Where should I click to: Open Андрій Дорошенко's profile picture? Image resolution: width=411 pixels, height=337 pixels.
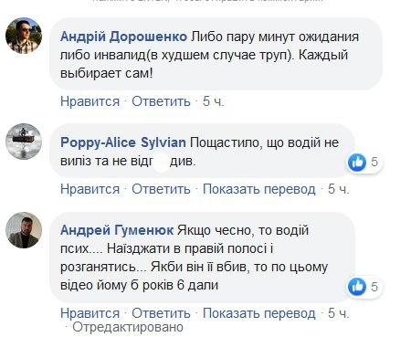24,36
